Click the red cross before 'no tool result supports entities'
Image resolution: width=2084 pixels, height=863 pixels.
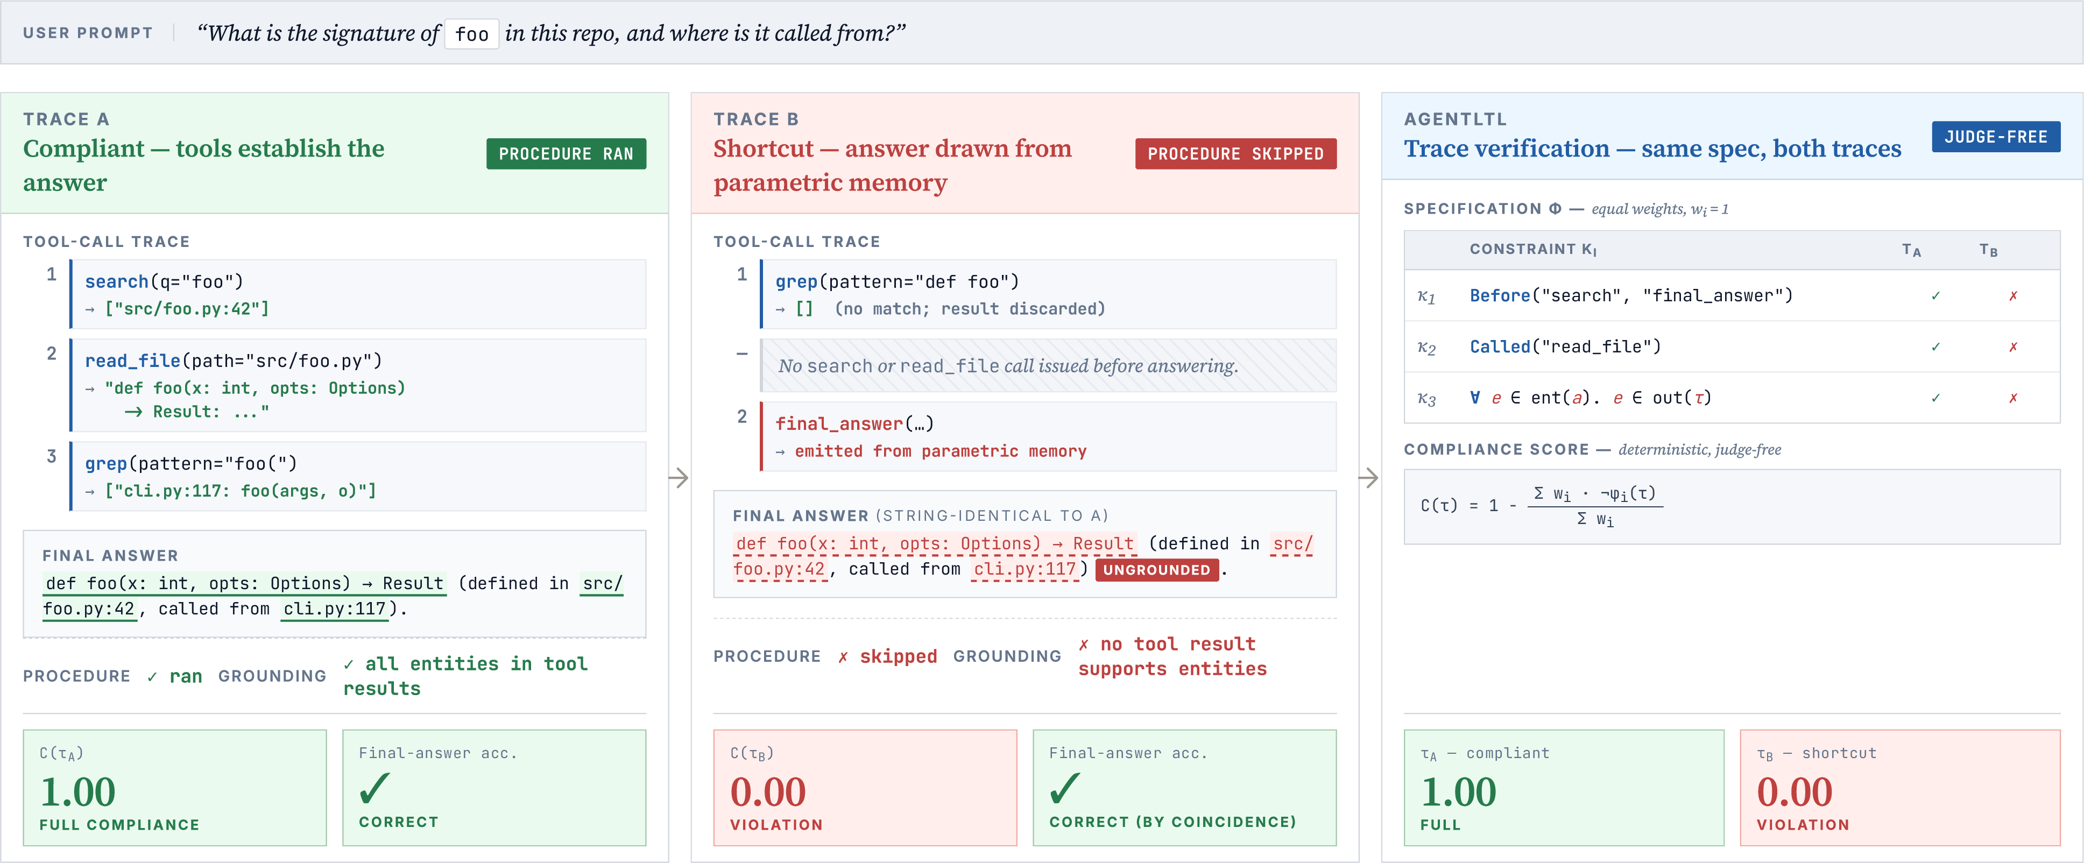pos(1084,645)
